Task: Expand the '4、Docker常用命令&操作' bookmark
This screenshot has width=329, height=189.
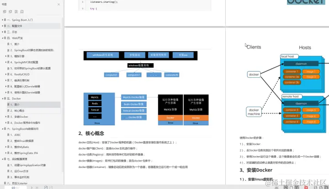Action: pos(5,123)
